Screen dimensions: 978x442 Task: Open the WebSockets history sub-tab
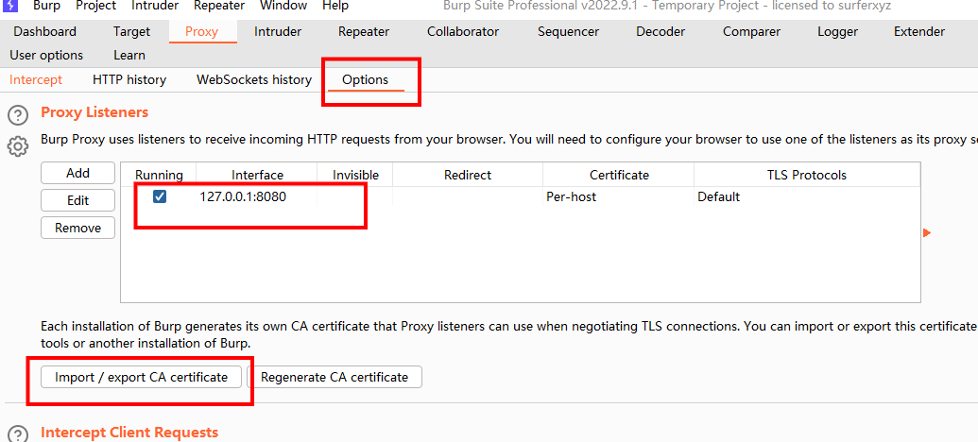[253, 79]
